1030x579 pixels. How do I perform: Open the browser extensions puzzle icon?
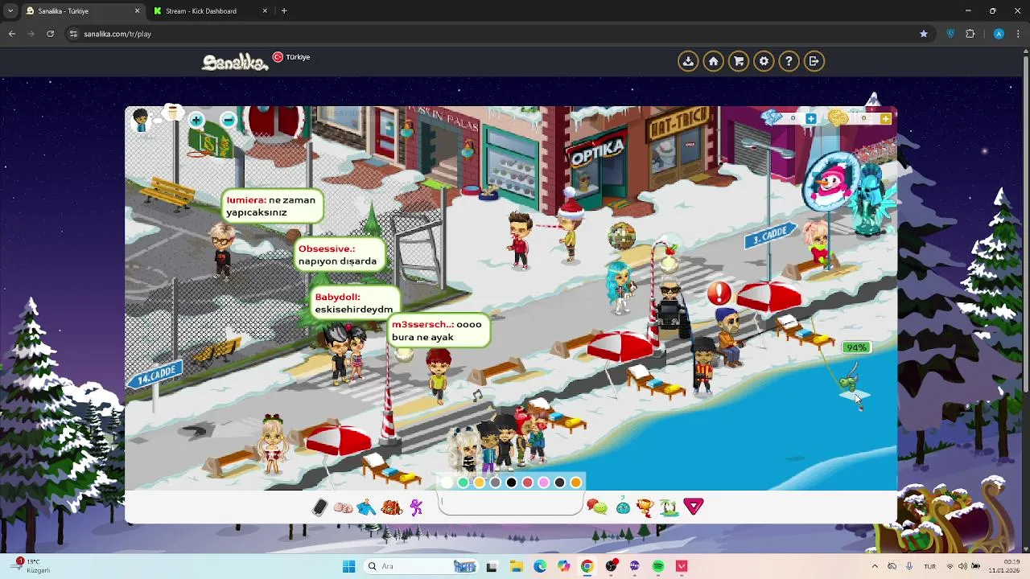(x=970, y=34)
